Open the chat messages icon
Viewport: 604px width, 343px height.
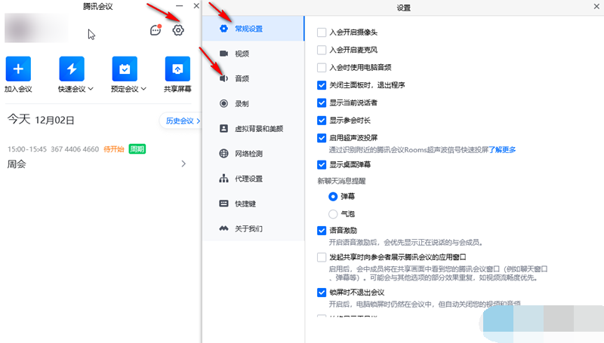pos(155,31)
